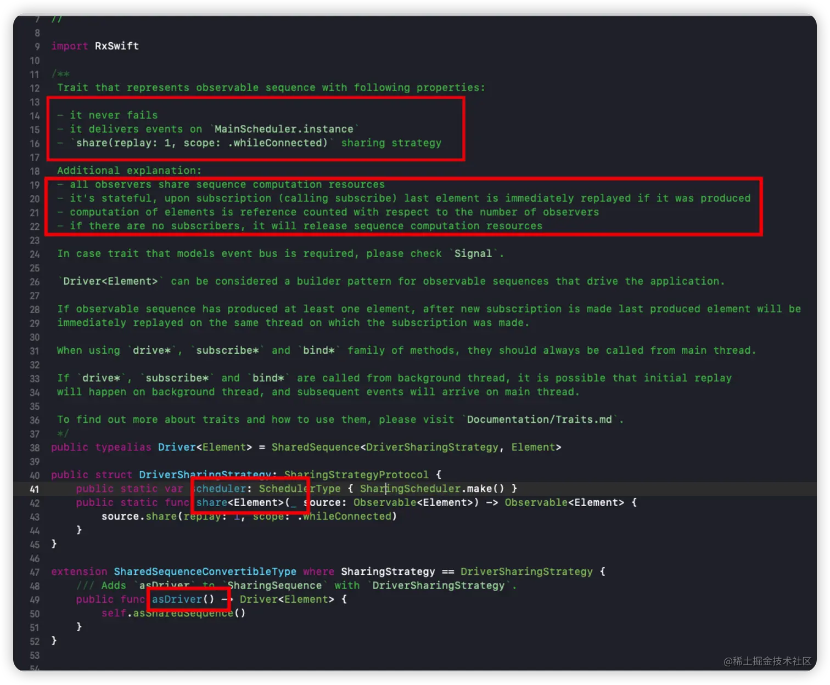Click MainScheduler.instance in the comment
830x685 pixels.
[284, 129]
